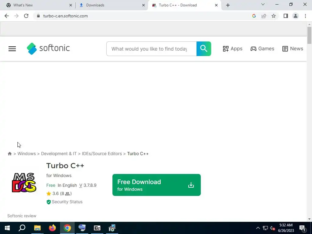
Task: Click the Softonic logo
Action: (48, 48)
